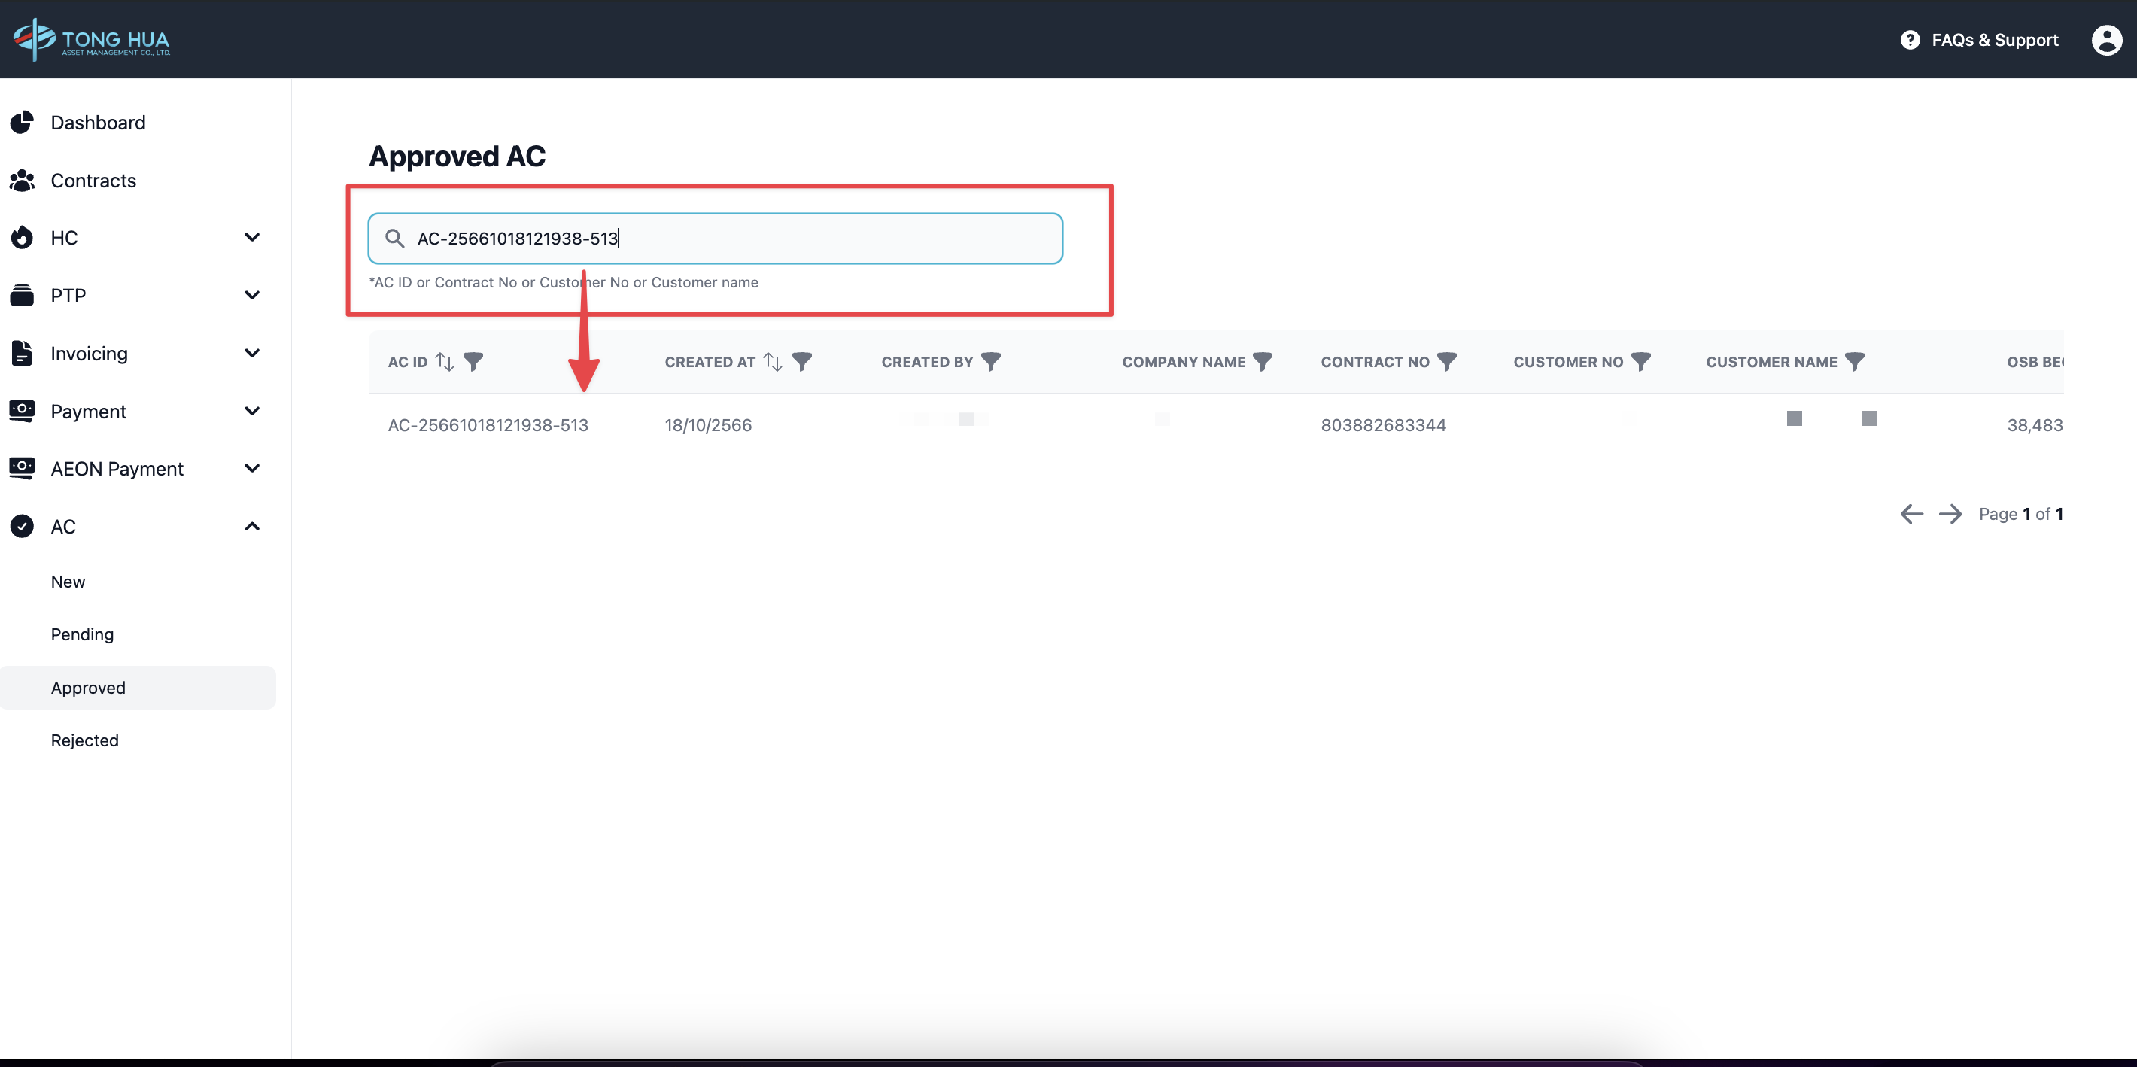Open Company Name column filter

[1262, 362]
